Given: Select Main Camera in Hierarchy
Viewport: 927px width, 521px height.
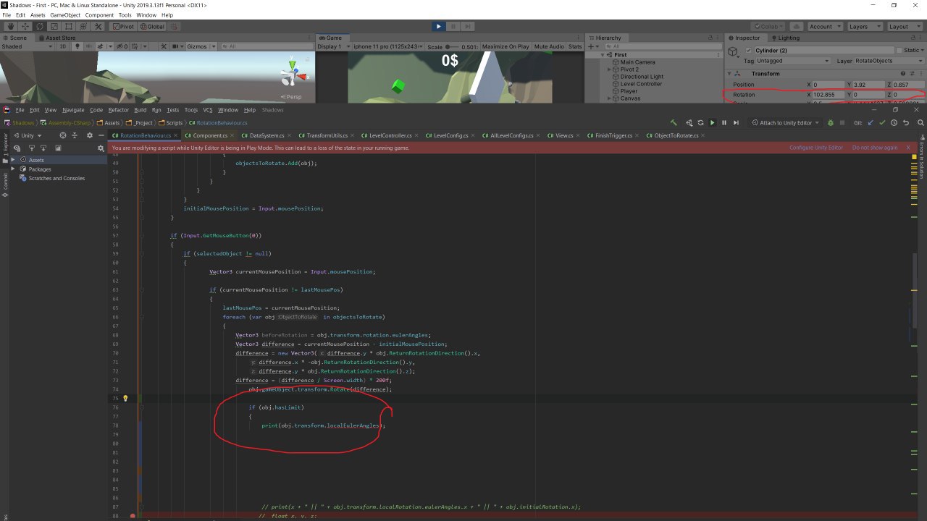Looking at the screenshot, I should [x=637, y=62].
